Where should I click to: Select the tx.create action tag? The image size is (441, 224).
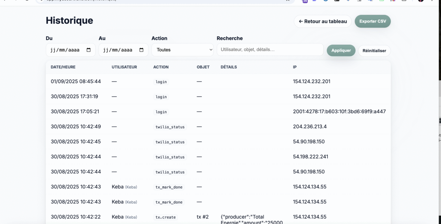[x=165, y=217]
